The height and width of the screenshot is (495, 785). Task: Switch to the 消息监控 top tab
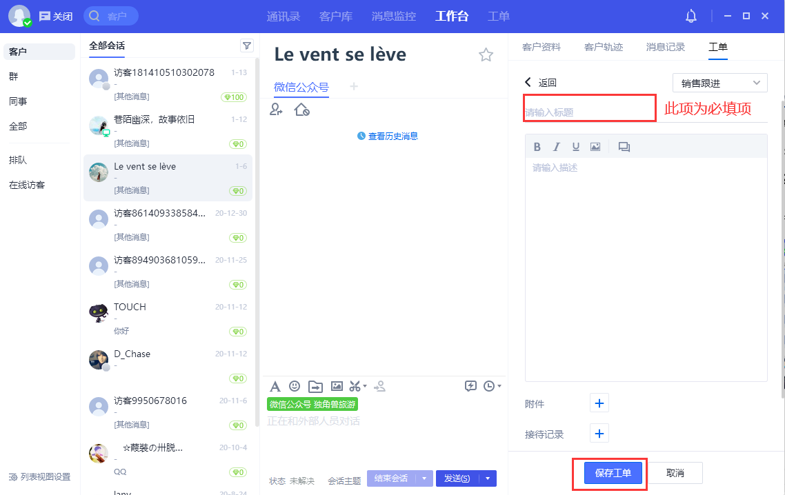[x=394, y=17]
